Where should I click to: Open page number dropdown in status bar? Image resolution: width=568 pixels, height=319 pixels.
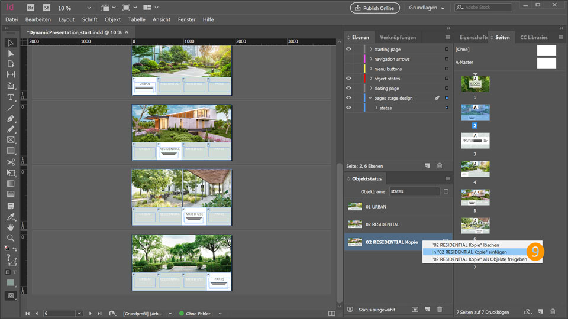(79, 313)
